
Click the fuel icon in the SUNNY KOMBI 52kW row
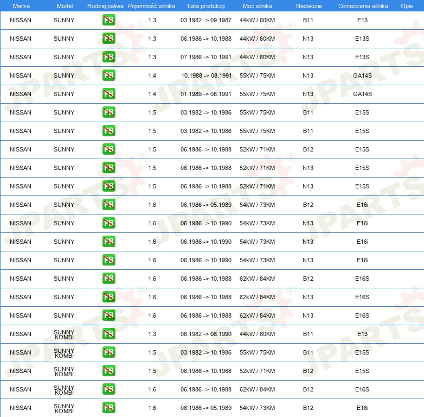click(x=108, y=371)
